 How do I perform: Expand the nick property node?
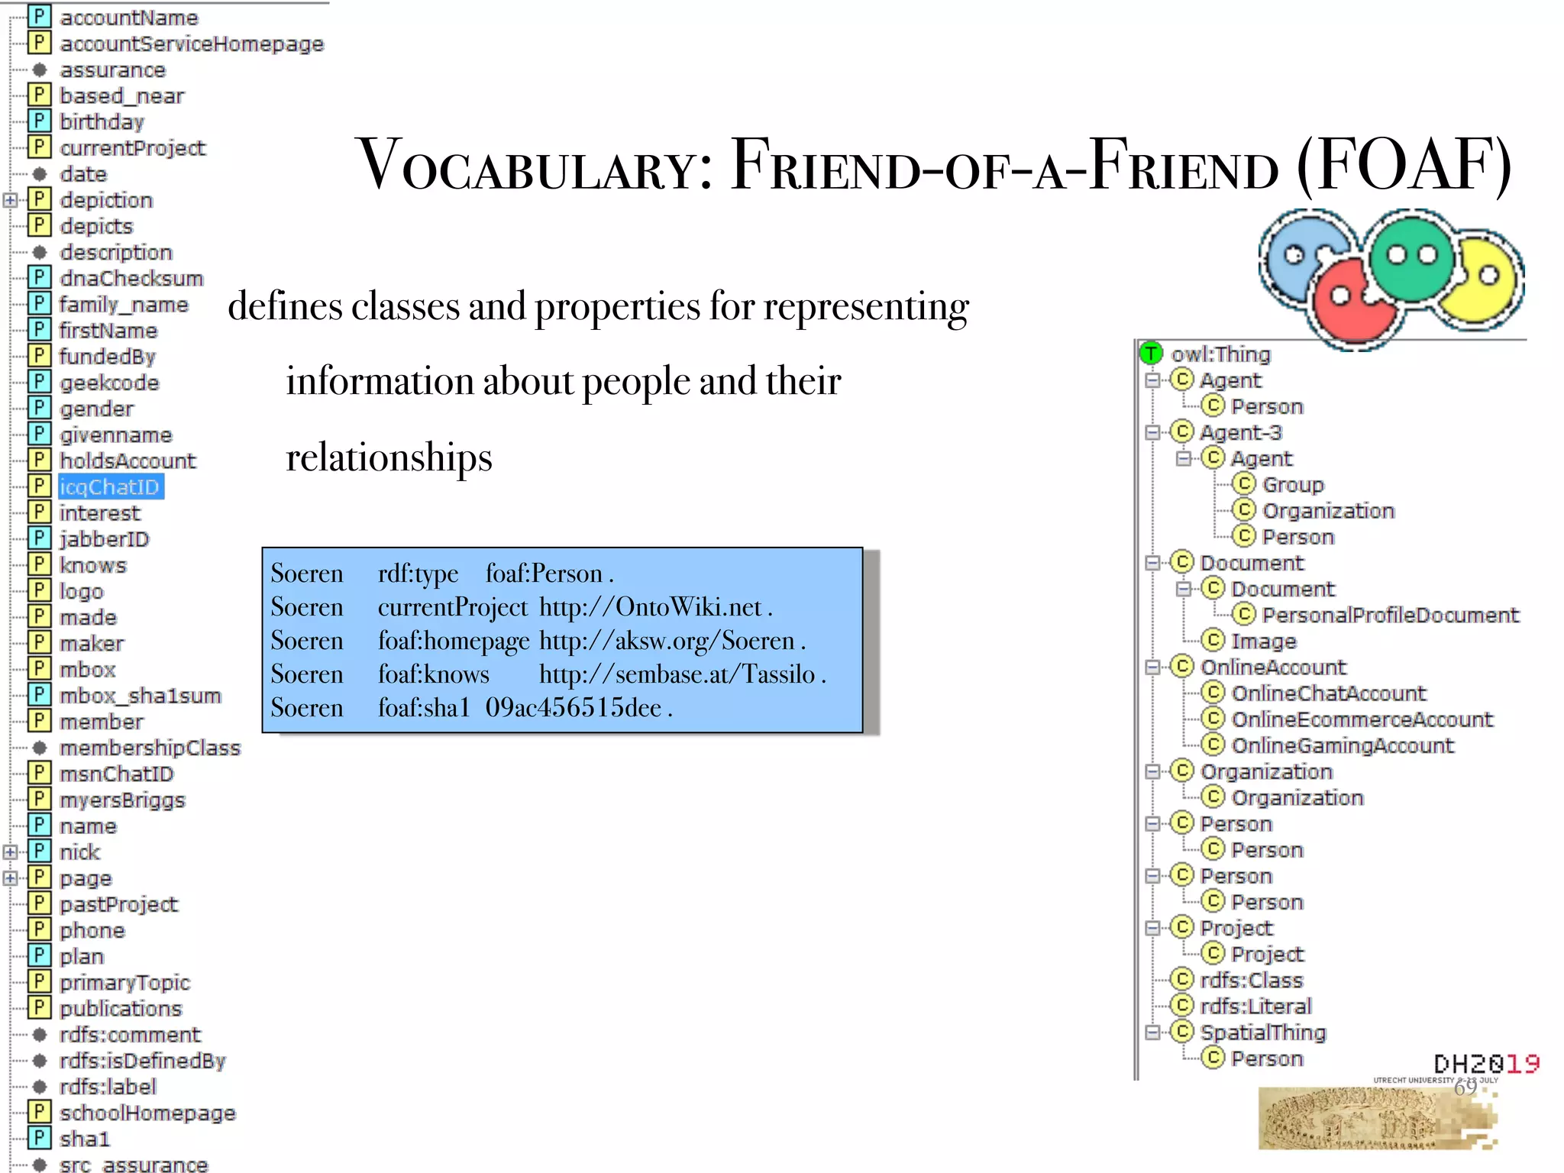pos(10,851)
